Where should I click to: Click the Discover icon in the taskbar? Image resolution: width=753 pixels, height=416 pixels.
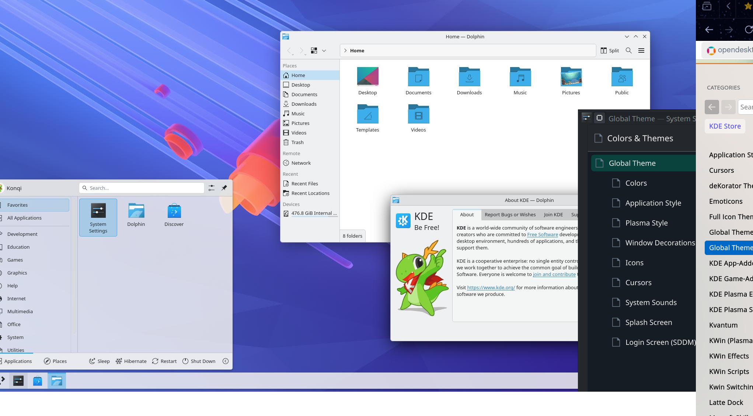(38, 381)
